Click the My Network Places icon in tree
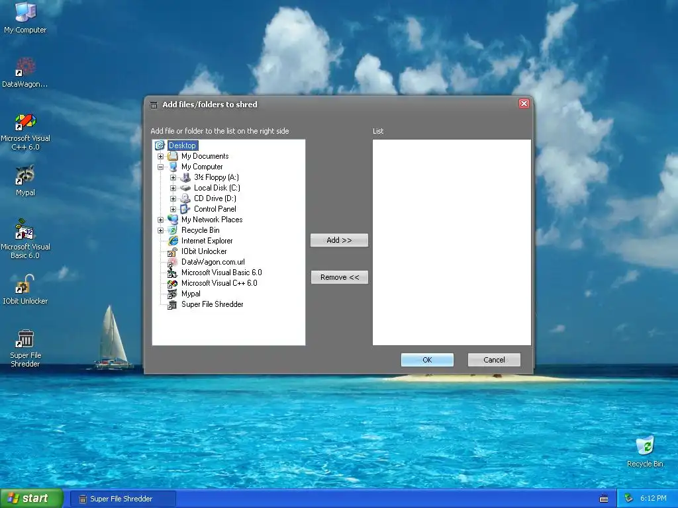 173,220
